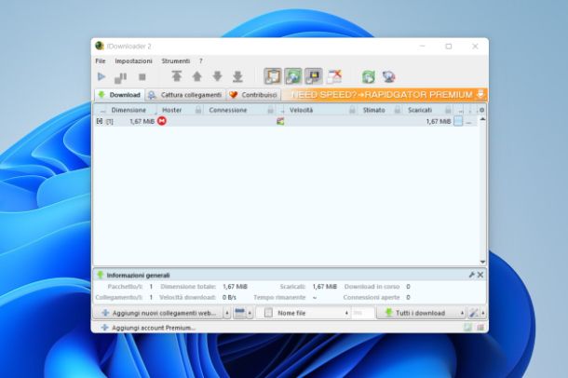
Task: Open the Strumenti menu
Action: point(176,61)
